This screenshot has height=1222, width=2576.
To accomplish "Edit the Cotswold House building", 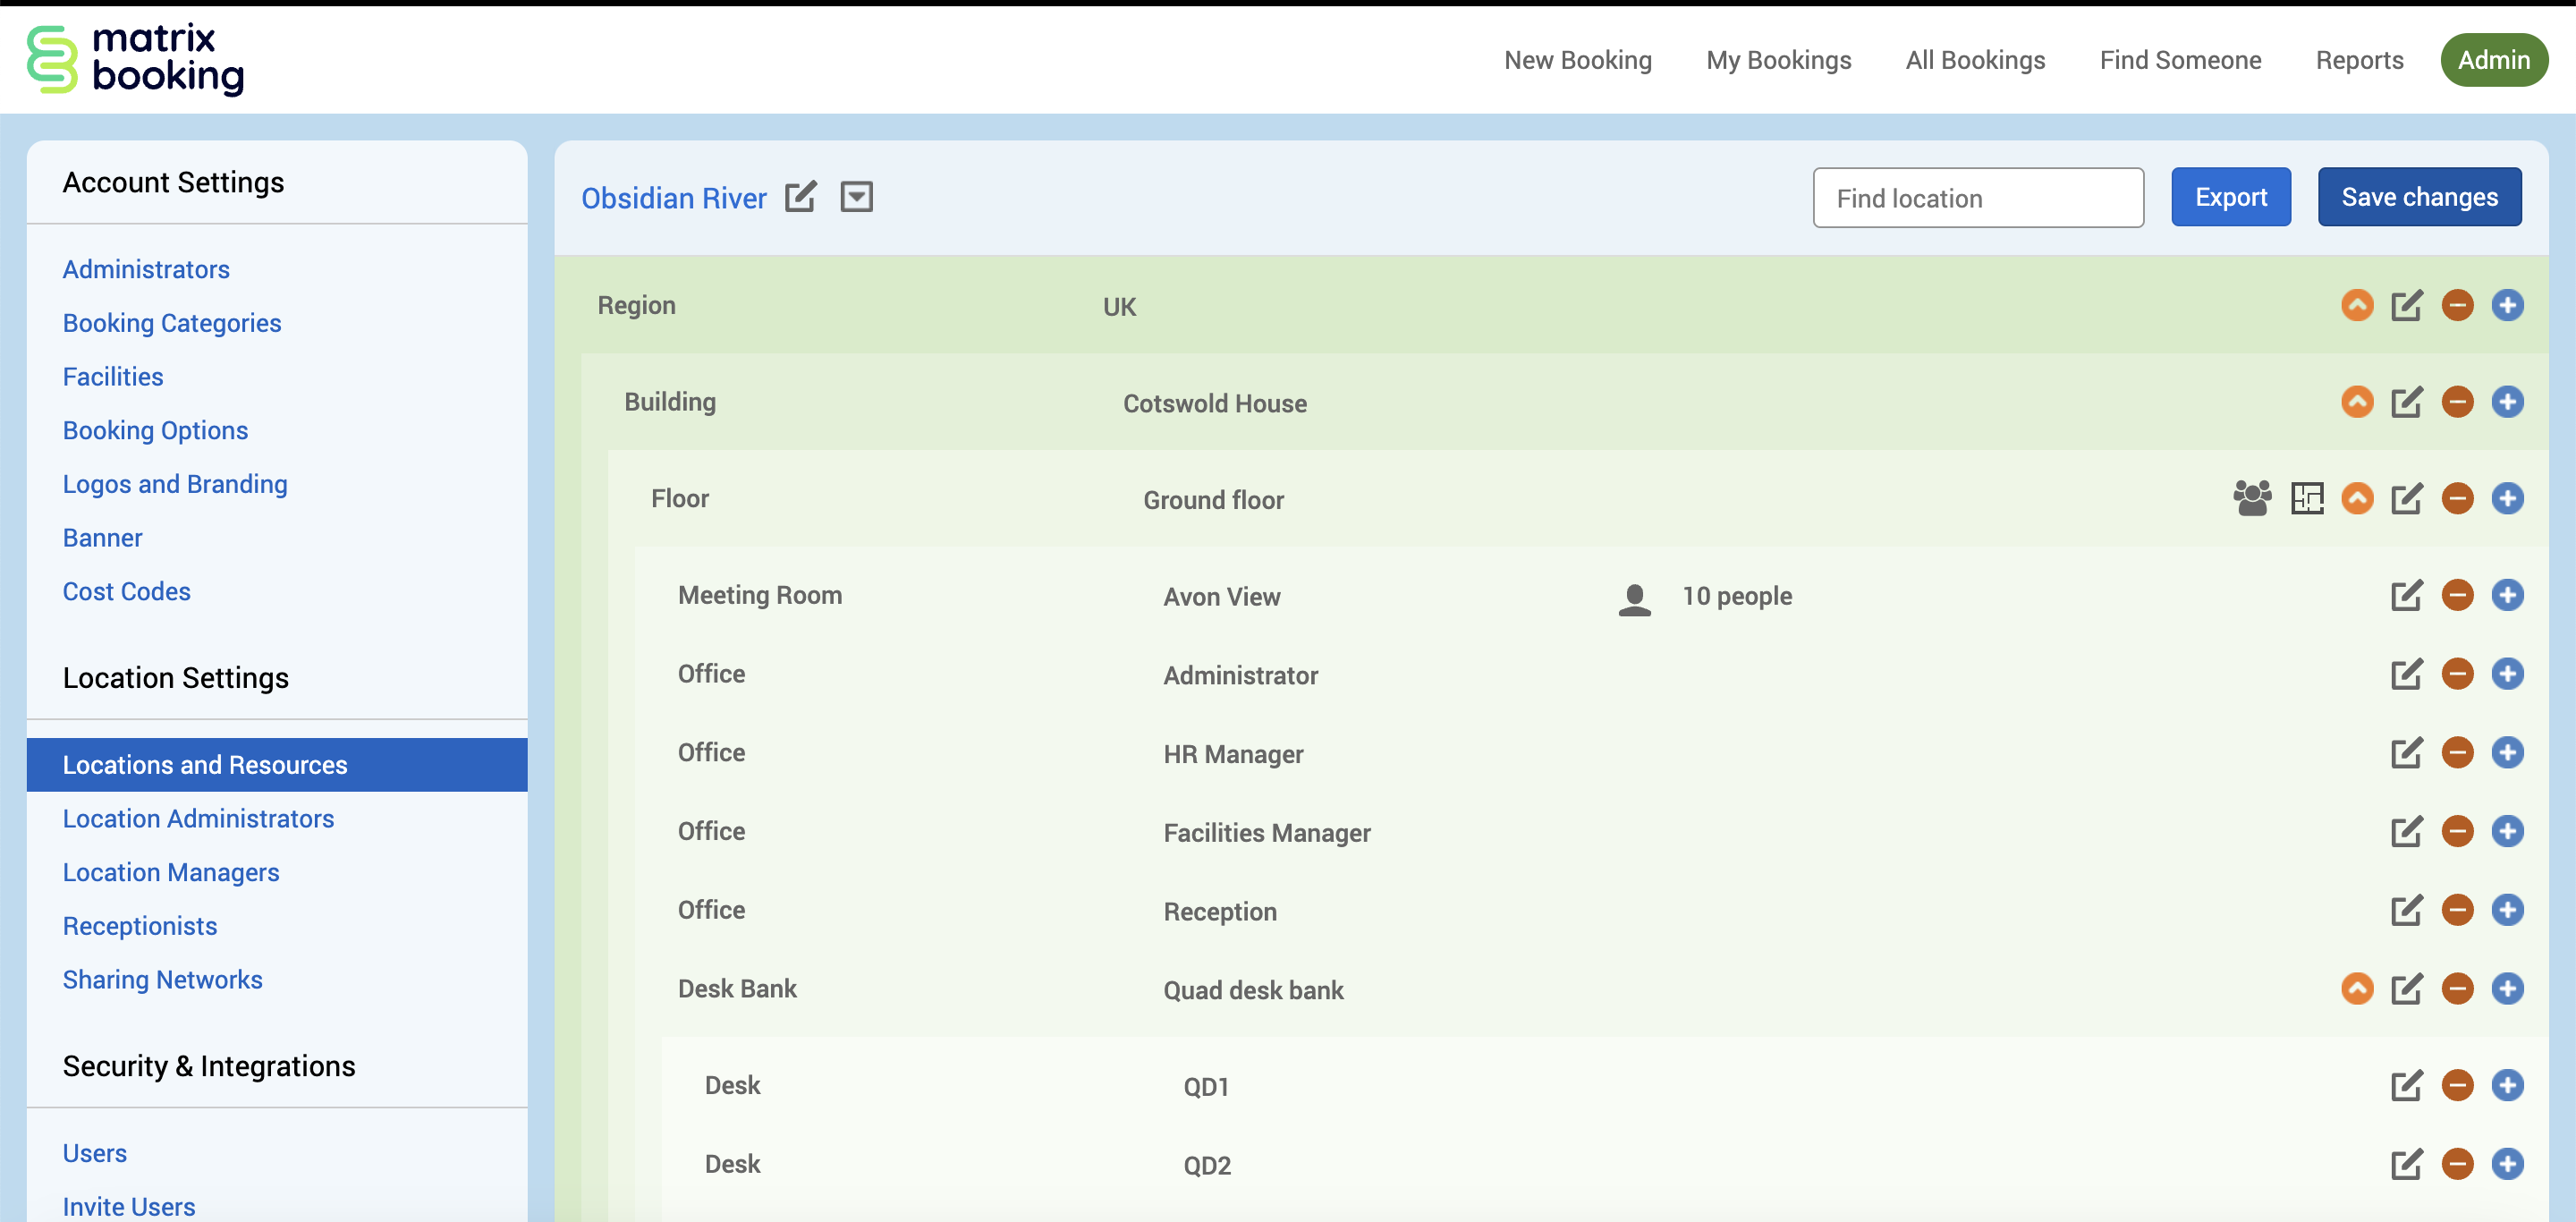I will tap(2406, 402).
